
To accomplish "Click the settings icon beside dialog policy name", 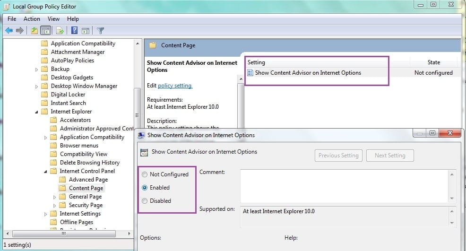I will pyautogui.click(x=144, y=152).
